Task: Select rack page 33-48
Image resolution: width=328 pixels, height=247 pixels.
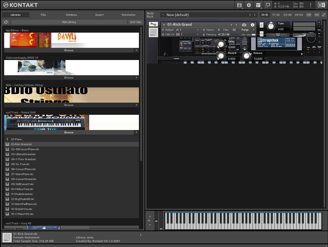Action: pyautogui.click(x=288, y=15)
